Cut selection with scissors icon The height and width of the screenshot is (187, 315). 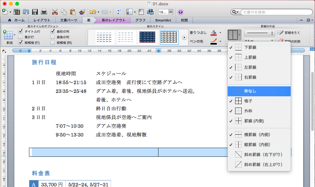click(x=55, y=12)
